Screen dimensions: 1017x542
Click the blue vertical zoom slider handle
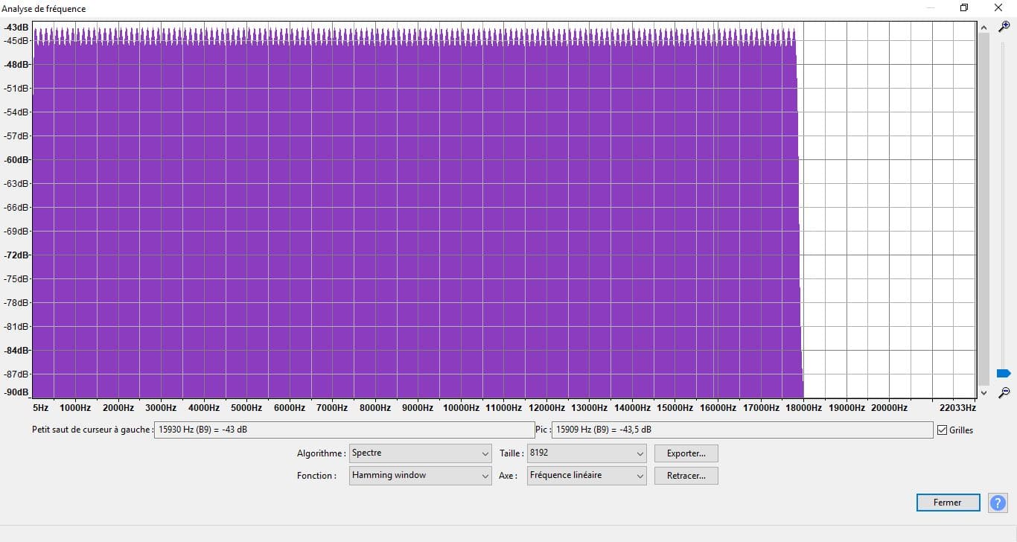(x=1004, y=373)
